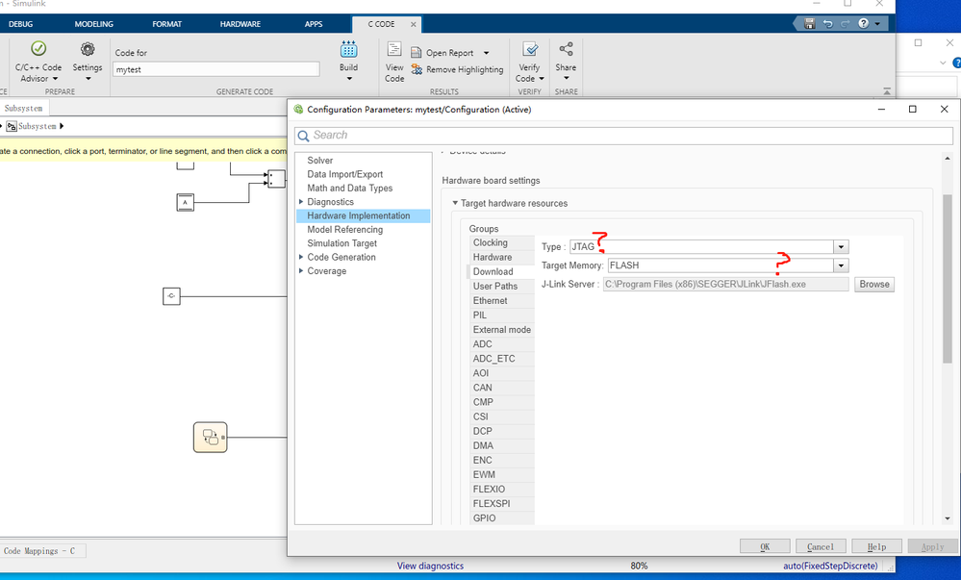Screen dimensions: 961x580
Task: Click the configuration Search field
Action: tap(624, 136)
